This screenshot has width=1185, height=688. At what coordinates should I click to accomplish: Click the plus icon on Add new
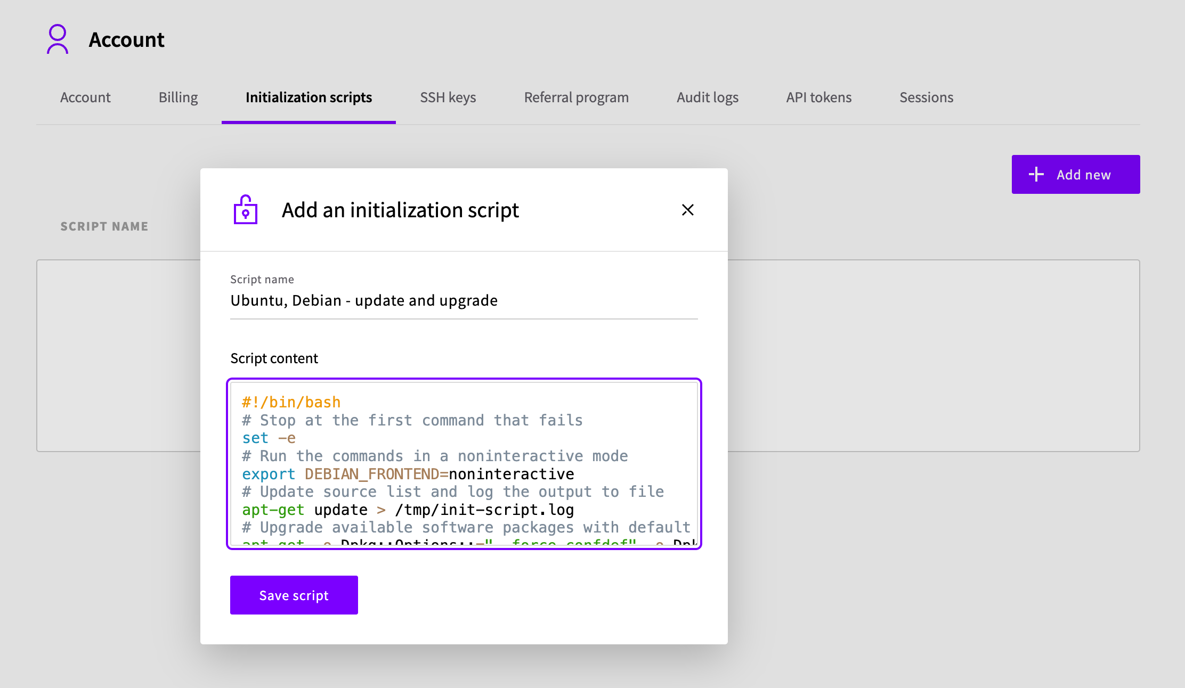pos(1036,174)
